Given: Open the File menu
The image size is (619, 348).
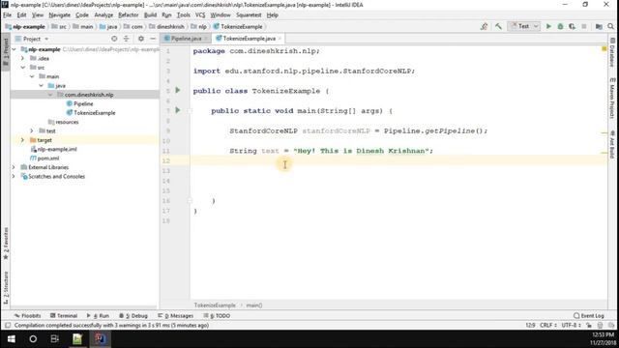Looking at the screenshot, I should click(x=7, y=15).
